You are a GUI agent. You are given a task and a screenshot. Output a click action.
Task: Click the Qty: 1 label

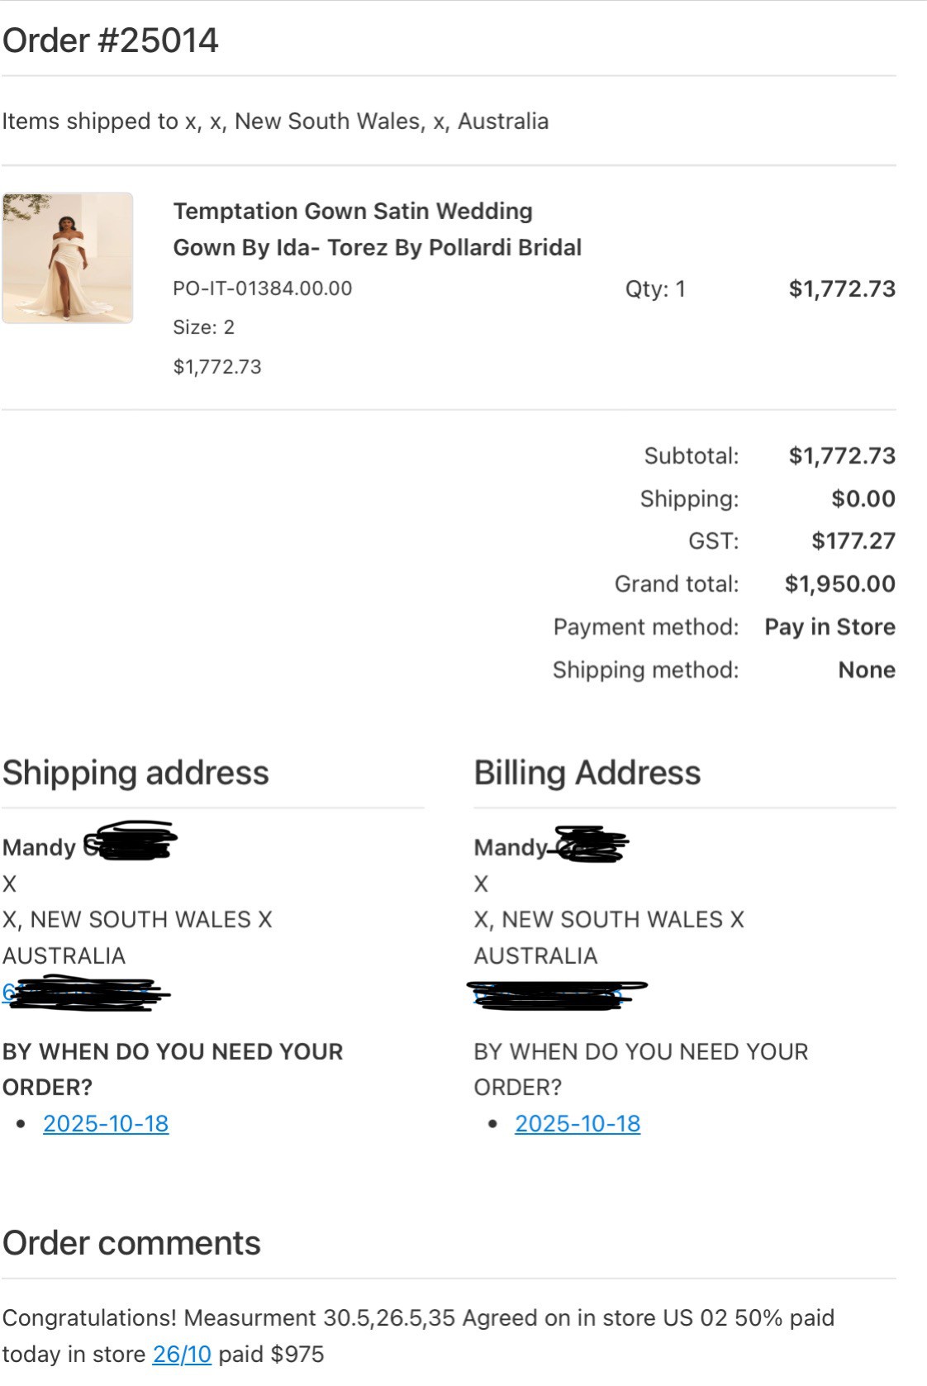coord(655,288)
